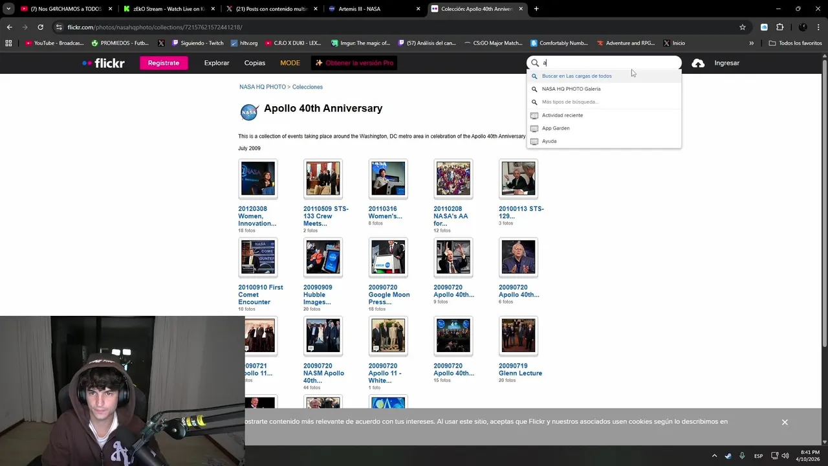Click the NASA avatar next to collection title
The width and height of the screenshot is (828, 466).
[x=249, y=113]
